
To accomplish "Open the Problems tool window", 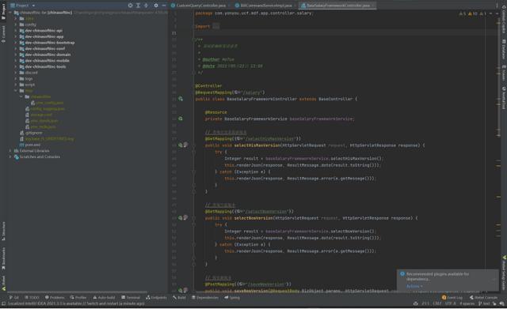I will coord(55,297).
